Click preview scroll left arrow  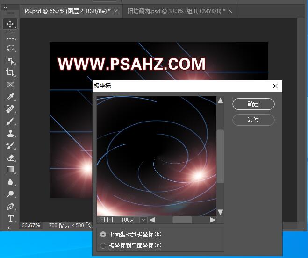(152, 220)
